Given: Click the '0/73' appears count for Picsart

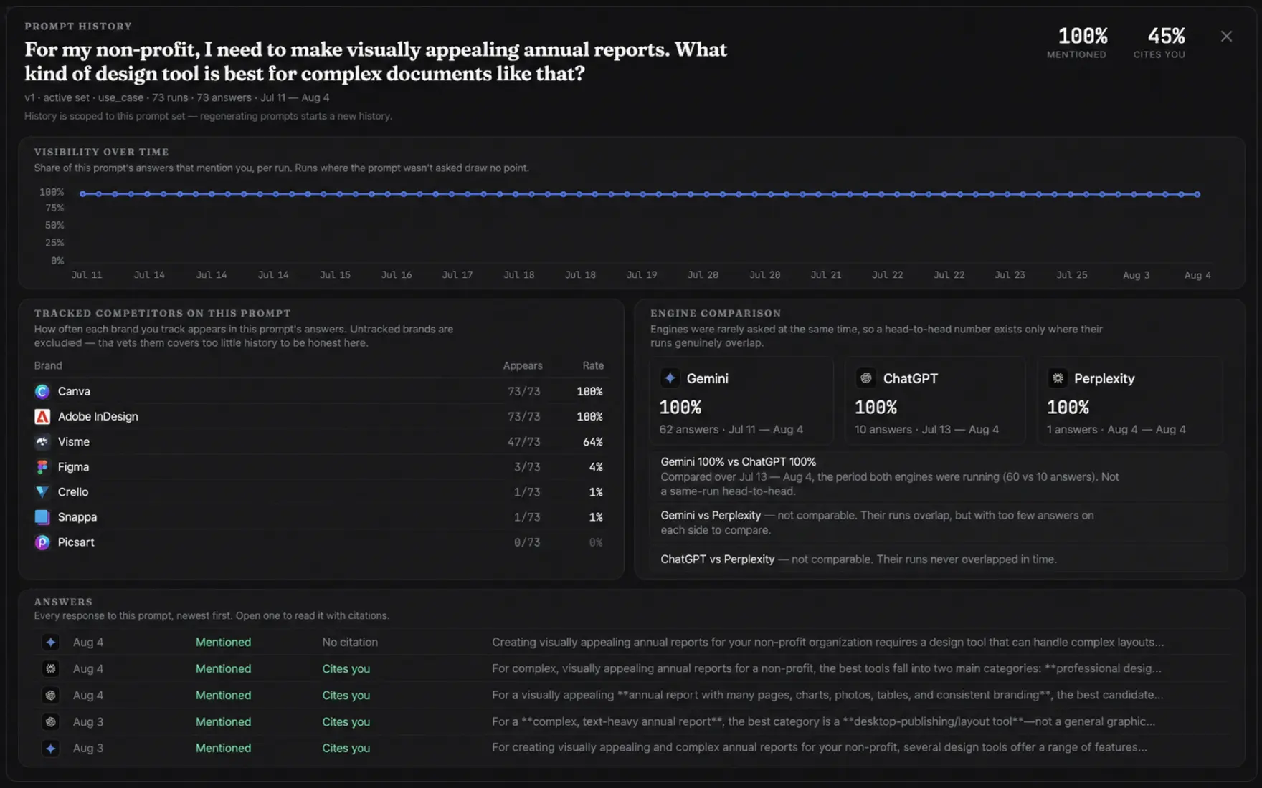Looking at the screenshot, I should tap(527, 542).
